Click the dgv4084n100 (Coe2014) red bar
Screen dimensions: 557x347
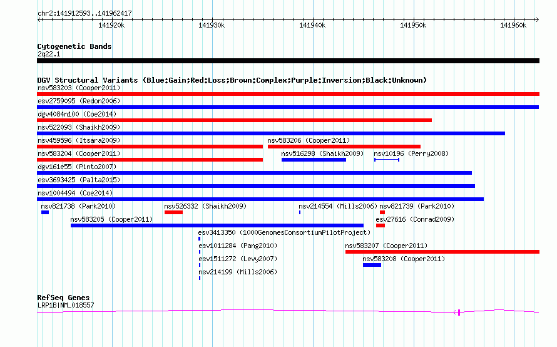tap(235, 120)
